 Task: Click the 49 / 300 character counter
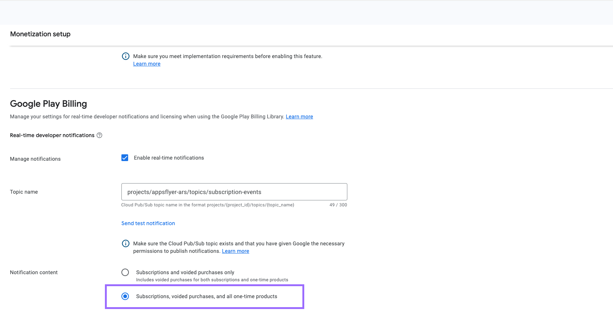(x=338, y=205)
